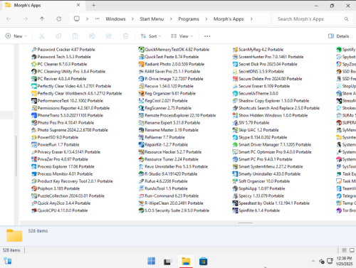Switch to details list view in status bar

(344, 250)
